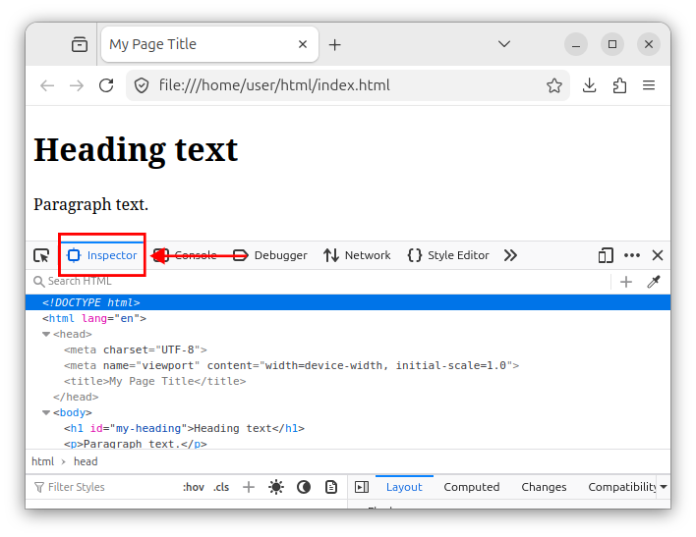Show more devtools tabs chevron
Screen dimensions: 696x537
point(510,255)
